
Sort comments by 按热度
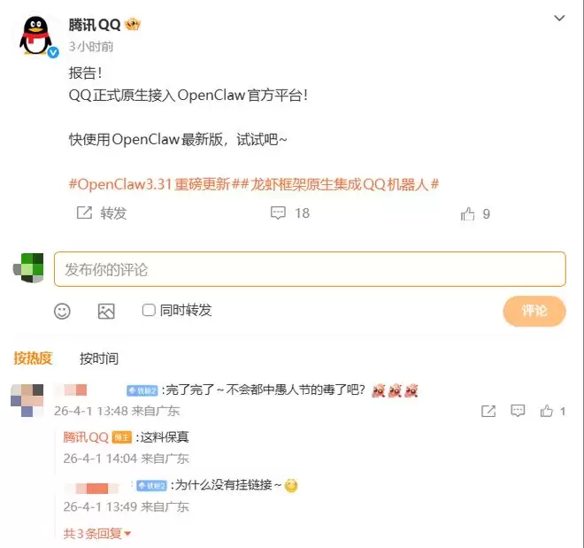(33, 358)
